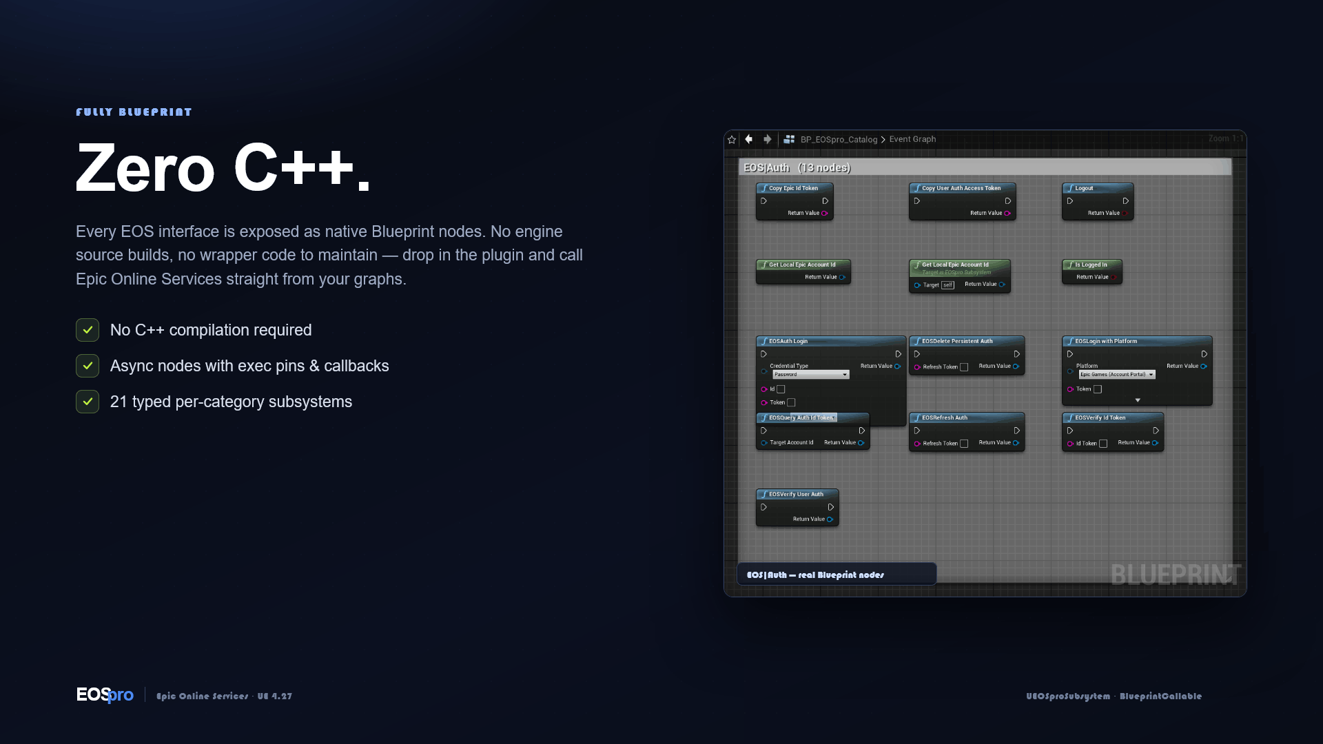Click output exec pin on EOSDelete Persistent Auth
Screen dimensions: 1323x744
coord(1016,354)
